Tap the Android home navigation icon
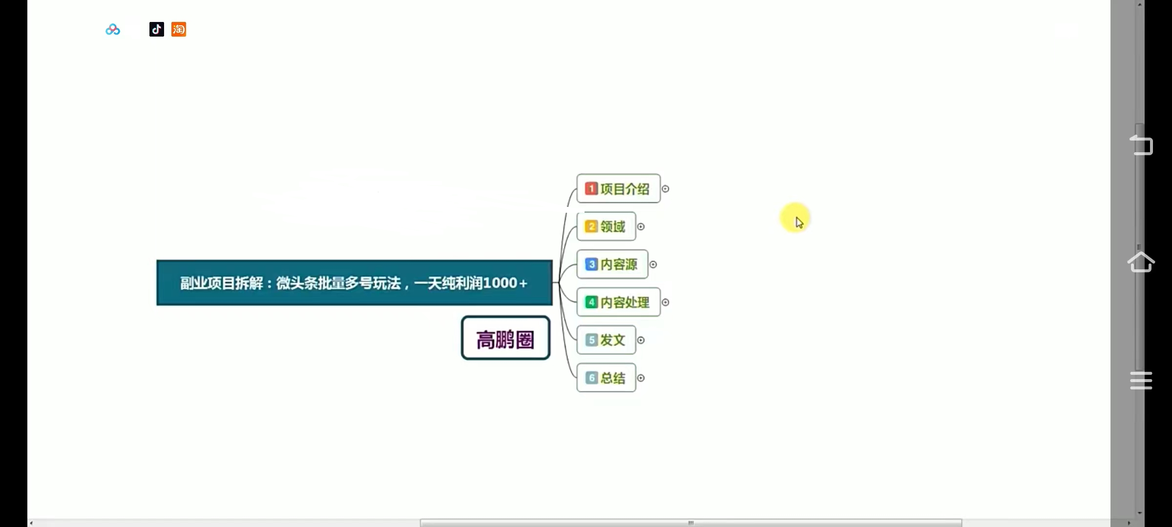1172x527 pixels. [x=1141, y=262]
